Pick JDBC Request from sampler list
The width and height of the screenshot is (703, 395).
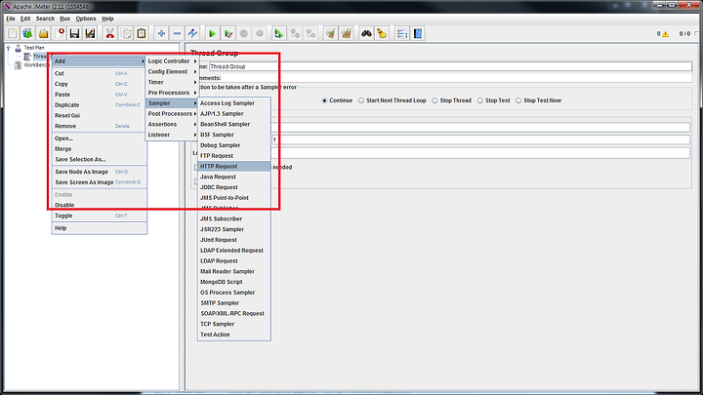pyautogui.click(x=234, y=187)
